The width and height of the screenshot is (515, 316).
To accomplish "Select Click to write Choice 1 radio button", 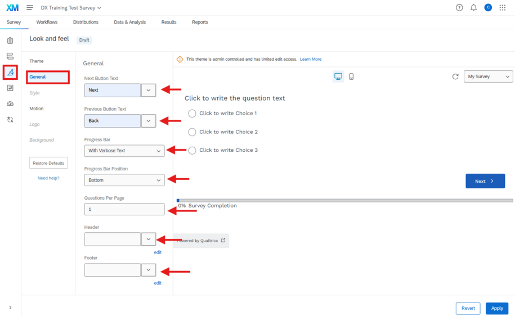I will [192, 113].
